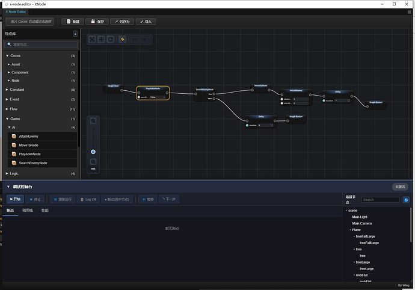
Task: Click the breakpoint on selected node button
Action: pyautogui.click(x=117, y=199)
